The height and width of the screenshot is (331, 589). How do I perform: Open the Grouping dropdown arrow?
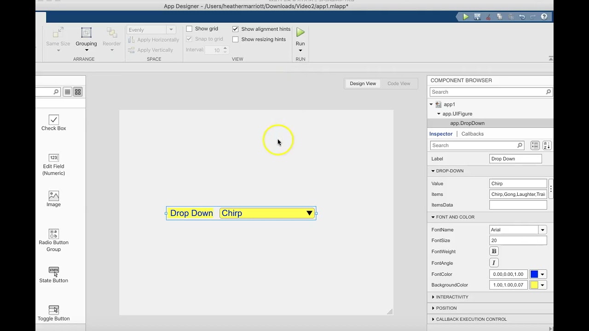pos(86,51)
